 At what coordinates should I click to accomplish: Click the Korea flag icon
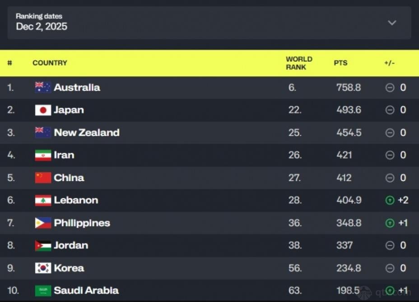pos(43,268)
